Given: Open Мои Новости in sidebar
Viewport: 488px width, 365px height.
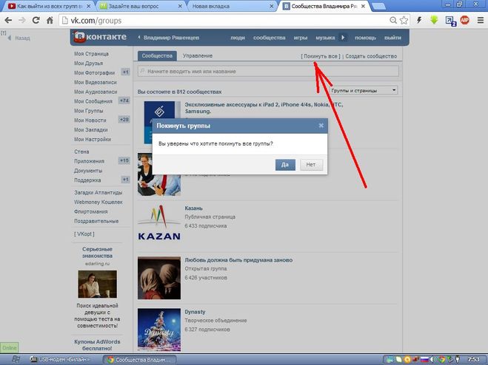Looking at the screenshot, I should [90, 120].
